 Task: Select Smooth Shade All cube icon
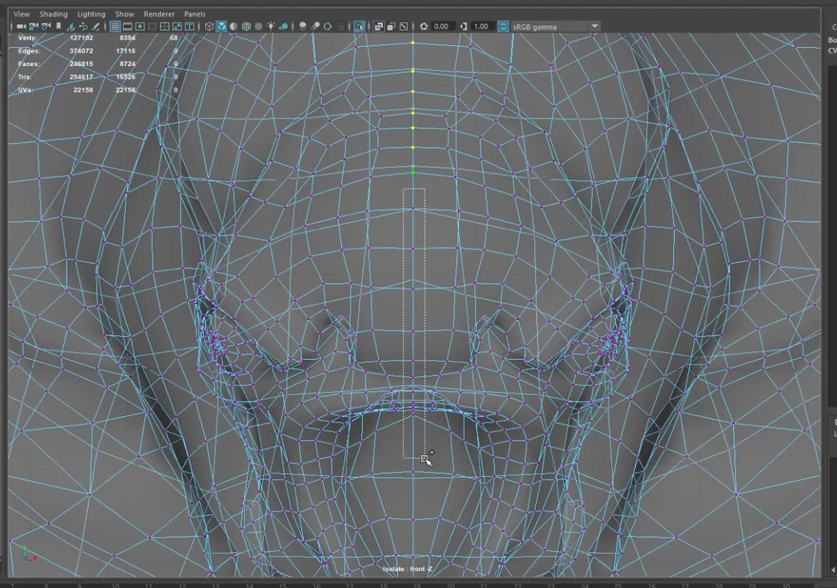tap(222, 26)
